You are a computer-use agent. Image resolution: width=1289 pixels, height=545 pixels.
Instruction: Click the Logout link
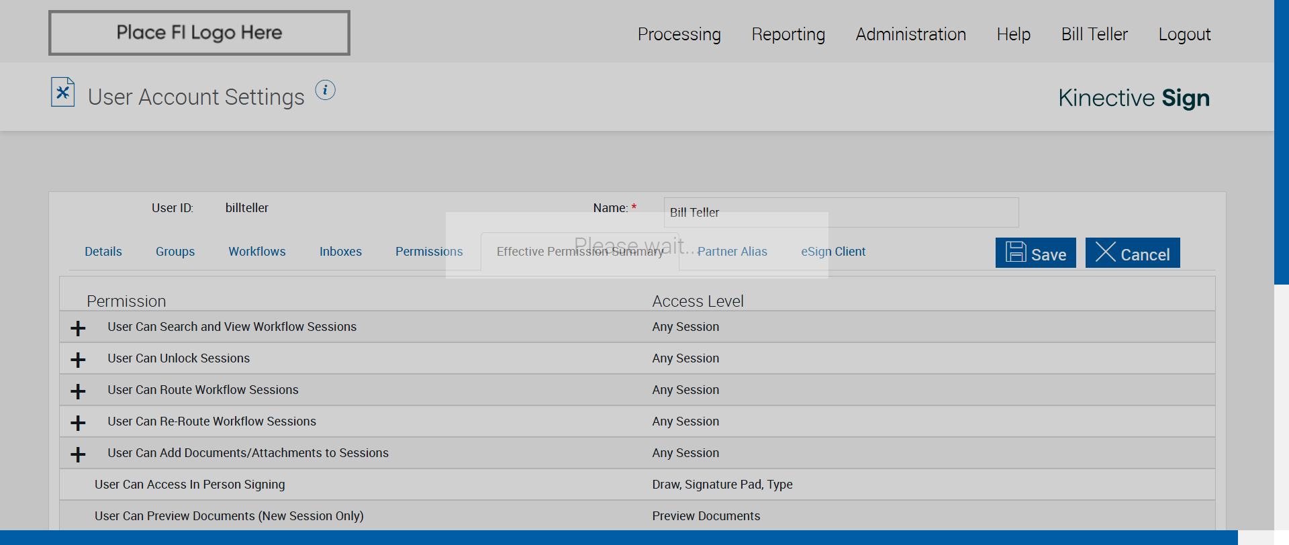click(x=1184, y=34)
